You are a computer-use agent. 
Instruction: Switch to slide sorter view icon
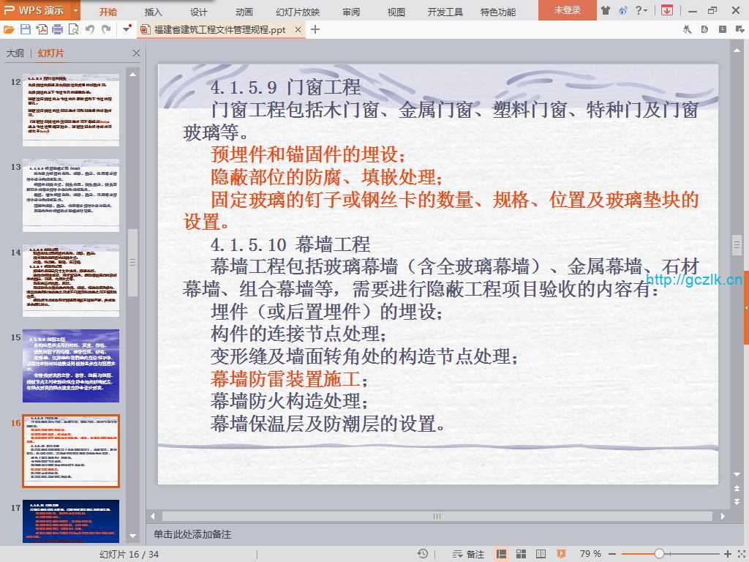pos(520,554)
